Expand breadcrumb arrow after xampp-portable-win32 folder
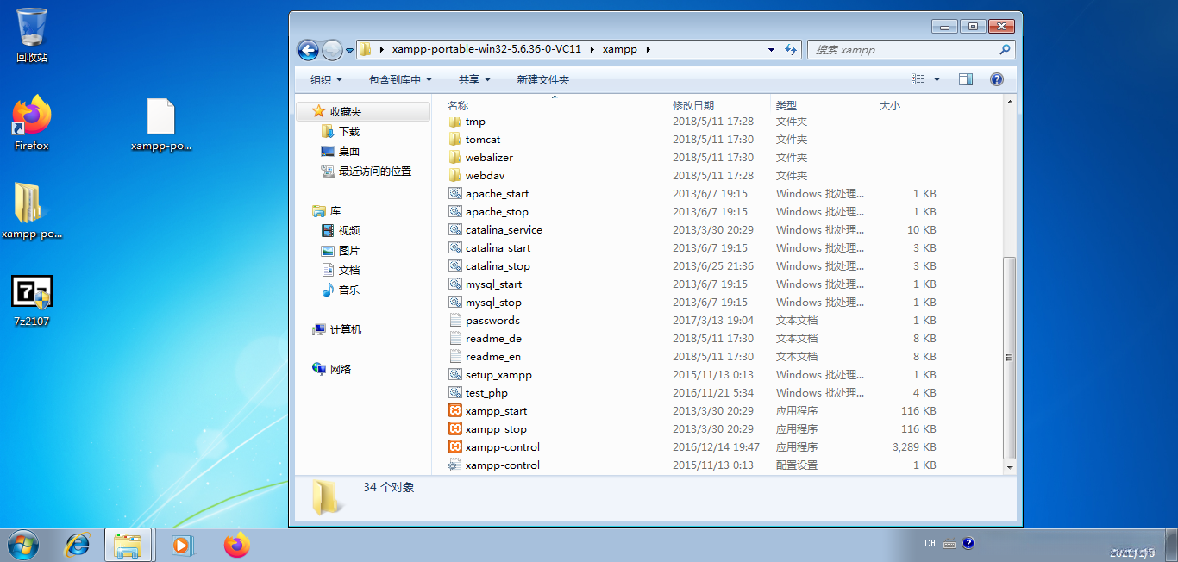Image resolution: width=1178 pixels, height=562 pixels. pyautogui.click(x=592, y=50)
